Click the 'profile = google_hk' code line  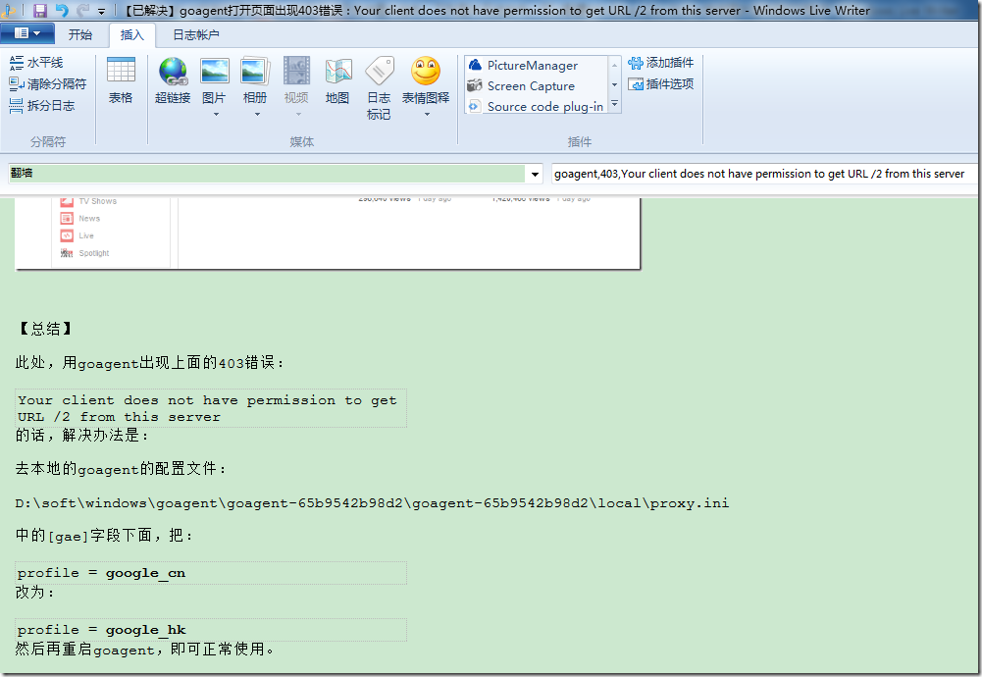coord(211,630)
